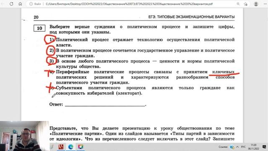Reload the page with the refresh icon
This screenshot has width=268, height=151.
pyautogui.click(x=11, y=4)
